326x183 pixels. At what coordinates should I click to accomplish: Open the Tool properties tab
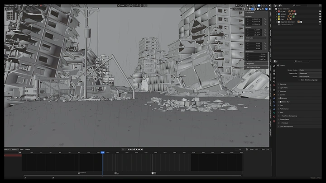pos(274,66)
